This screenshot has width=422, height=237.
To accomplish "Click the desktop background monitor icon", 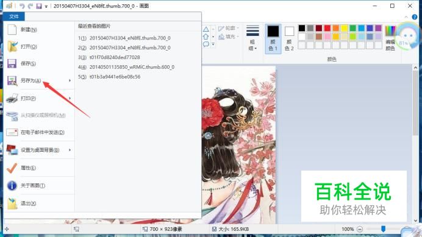I will point(12,150).
